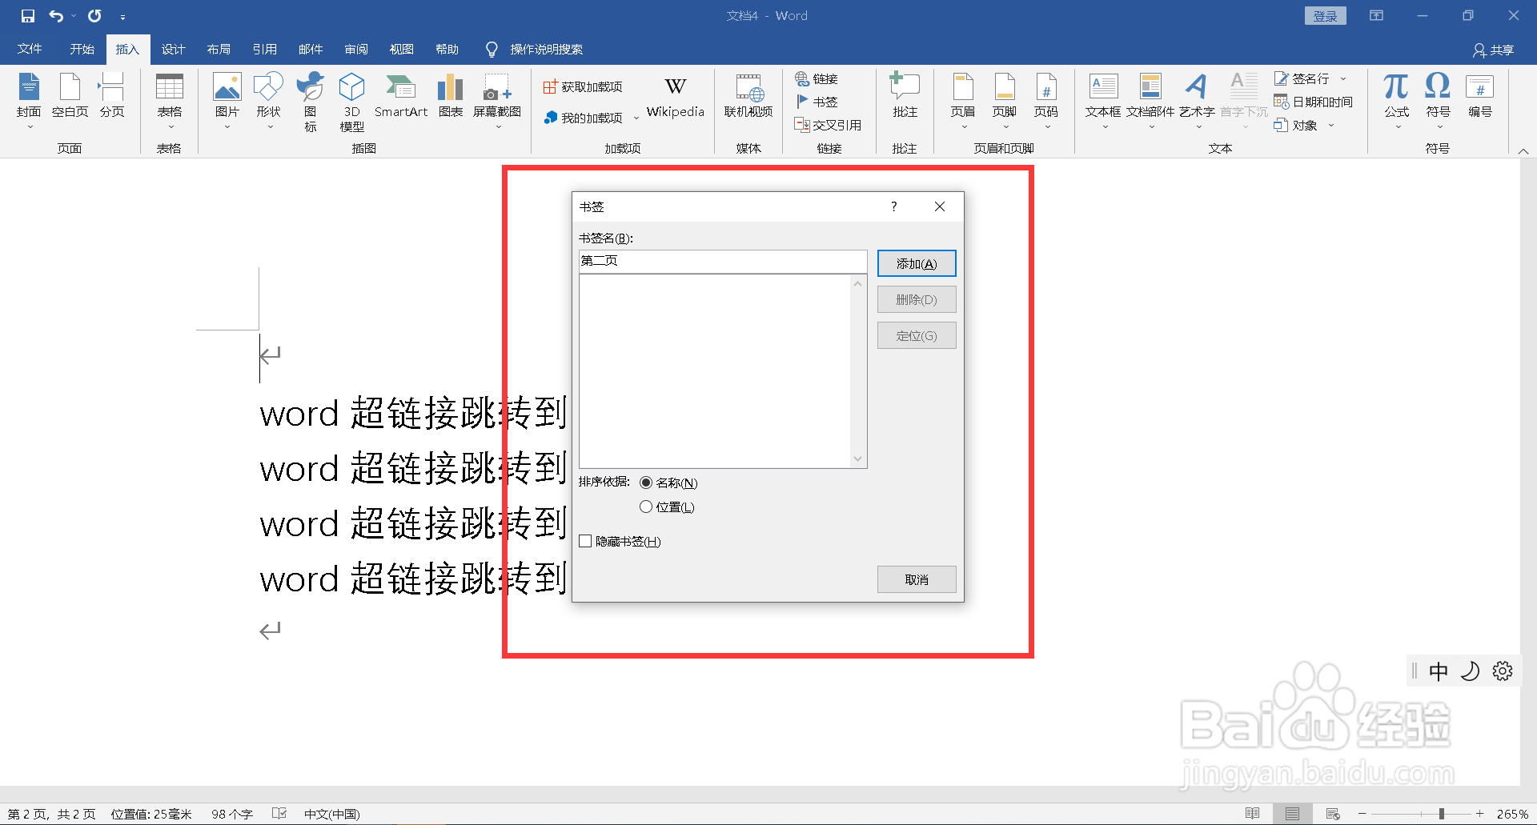Image resolution: width=1537 pixels, height=825 pixels.
Task: Click the Save icon in the title bar
Action: 28,16
